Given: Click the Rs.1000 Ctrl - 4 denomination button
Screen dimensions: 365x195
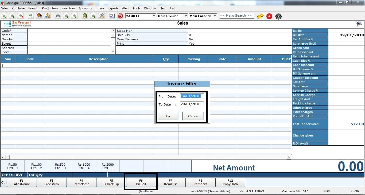Looking at the screenshot, I should click(84, 166).
